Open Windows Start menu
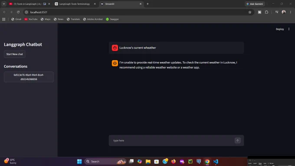Screen dimensions: 295x166 (x=79, y=162)
